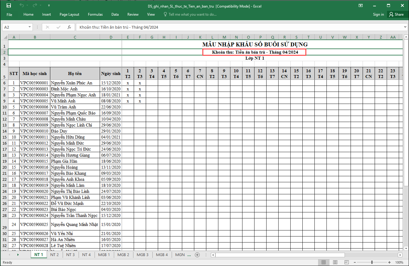Click the Undo arrow icon
Screen dimensions: 409x266
pos(21,6)
